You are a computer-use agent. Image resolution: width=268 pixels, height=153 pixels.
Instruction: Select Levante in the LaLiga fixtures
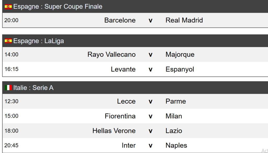click(x=123, y=69)
